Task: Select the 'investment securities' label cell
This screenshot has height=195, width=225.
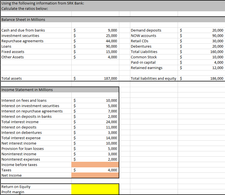Action: [x=36, y=36]
